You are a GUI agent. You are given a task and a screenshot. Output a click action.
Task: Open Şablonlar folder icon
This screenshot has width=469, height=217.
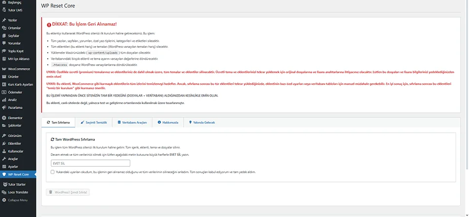tap(4, 126)
